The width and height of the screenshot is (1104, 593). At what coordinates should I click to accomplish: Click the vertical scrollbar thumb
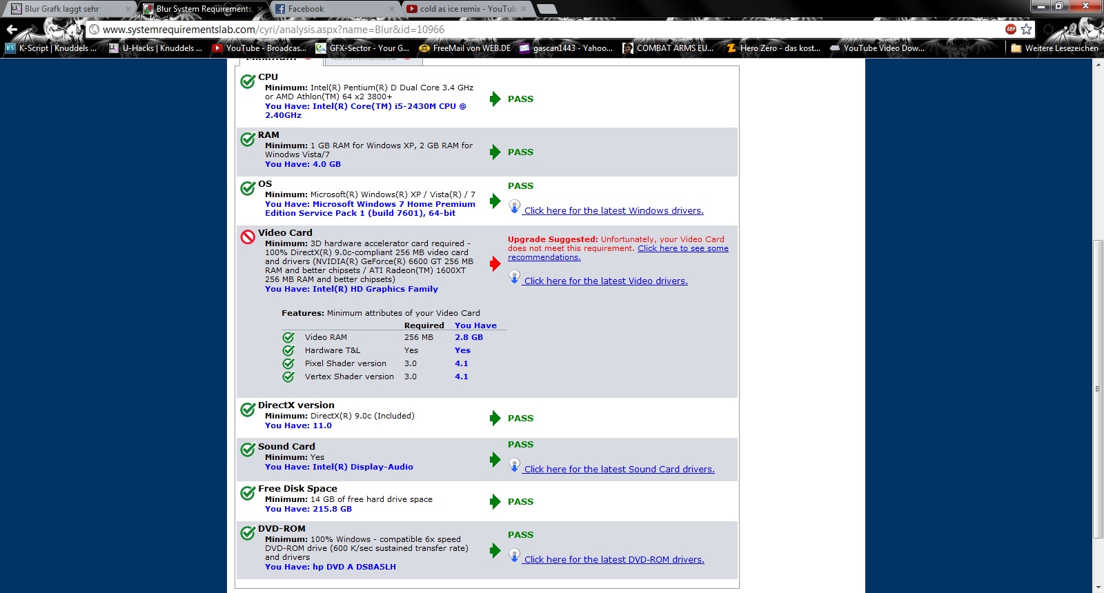(x=1098, y=388)
